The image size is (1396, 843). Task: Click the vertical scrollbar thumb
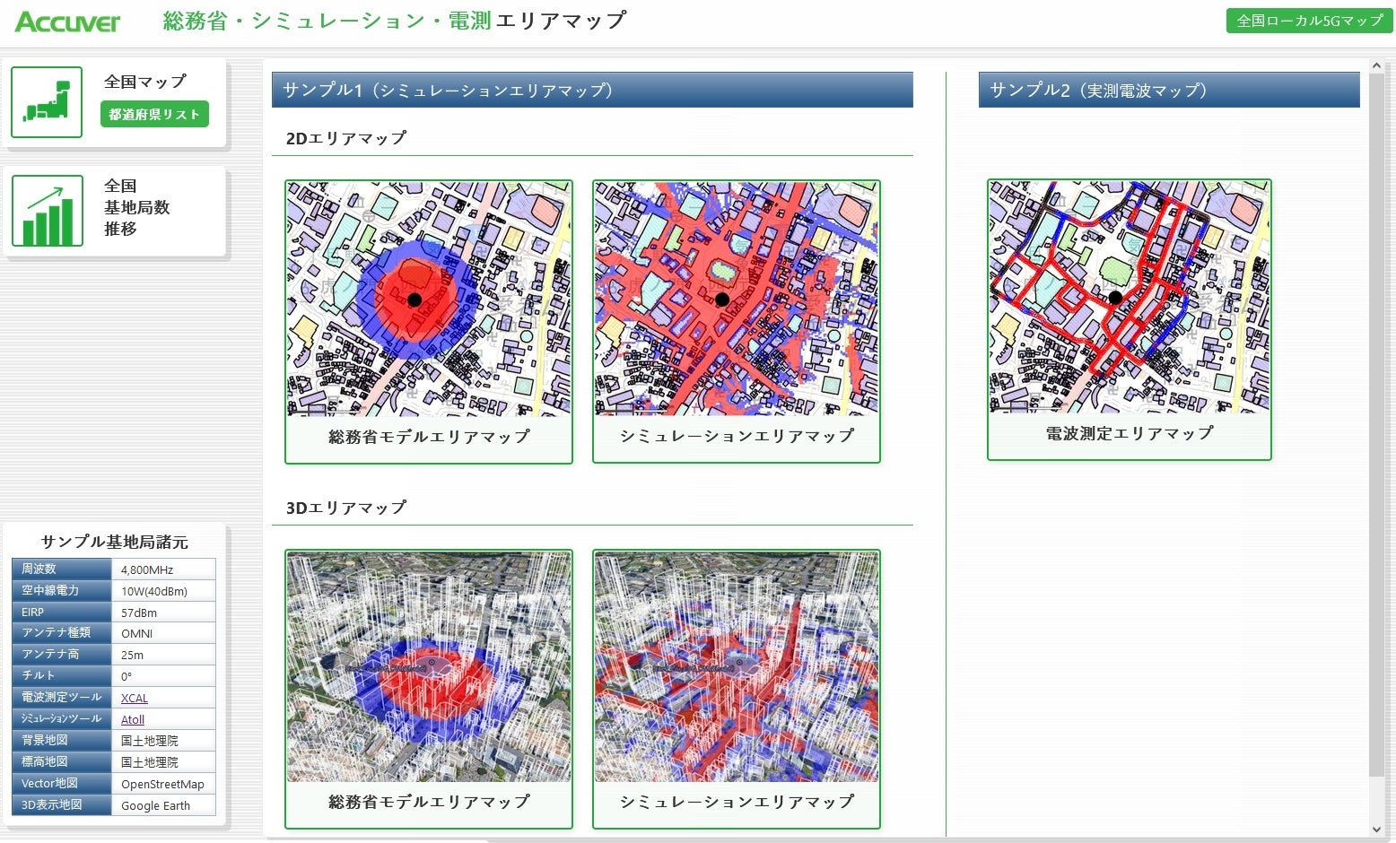click(x=1377, y=423)
